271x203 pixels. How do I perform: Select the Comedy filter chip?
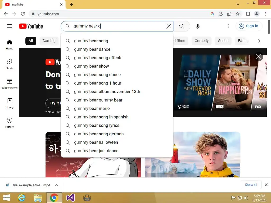pos(201,41)
